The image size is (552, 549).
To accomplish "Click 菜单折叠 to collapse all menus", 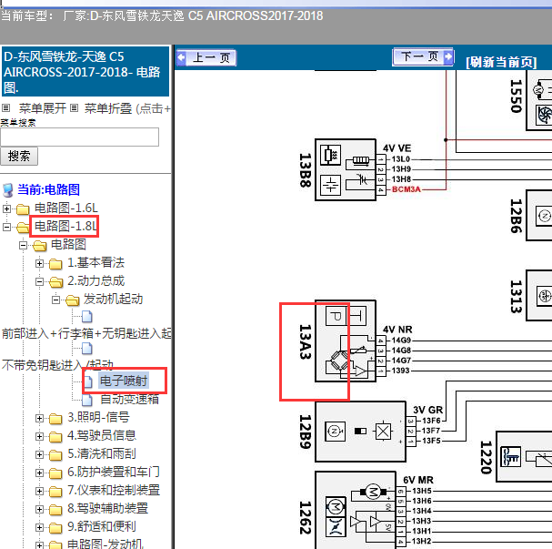I will pyautogui.click(x=107, y=108).
